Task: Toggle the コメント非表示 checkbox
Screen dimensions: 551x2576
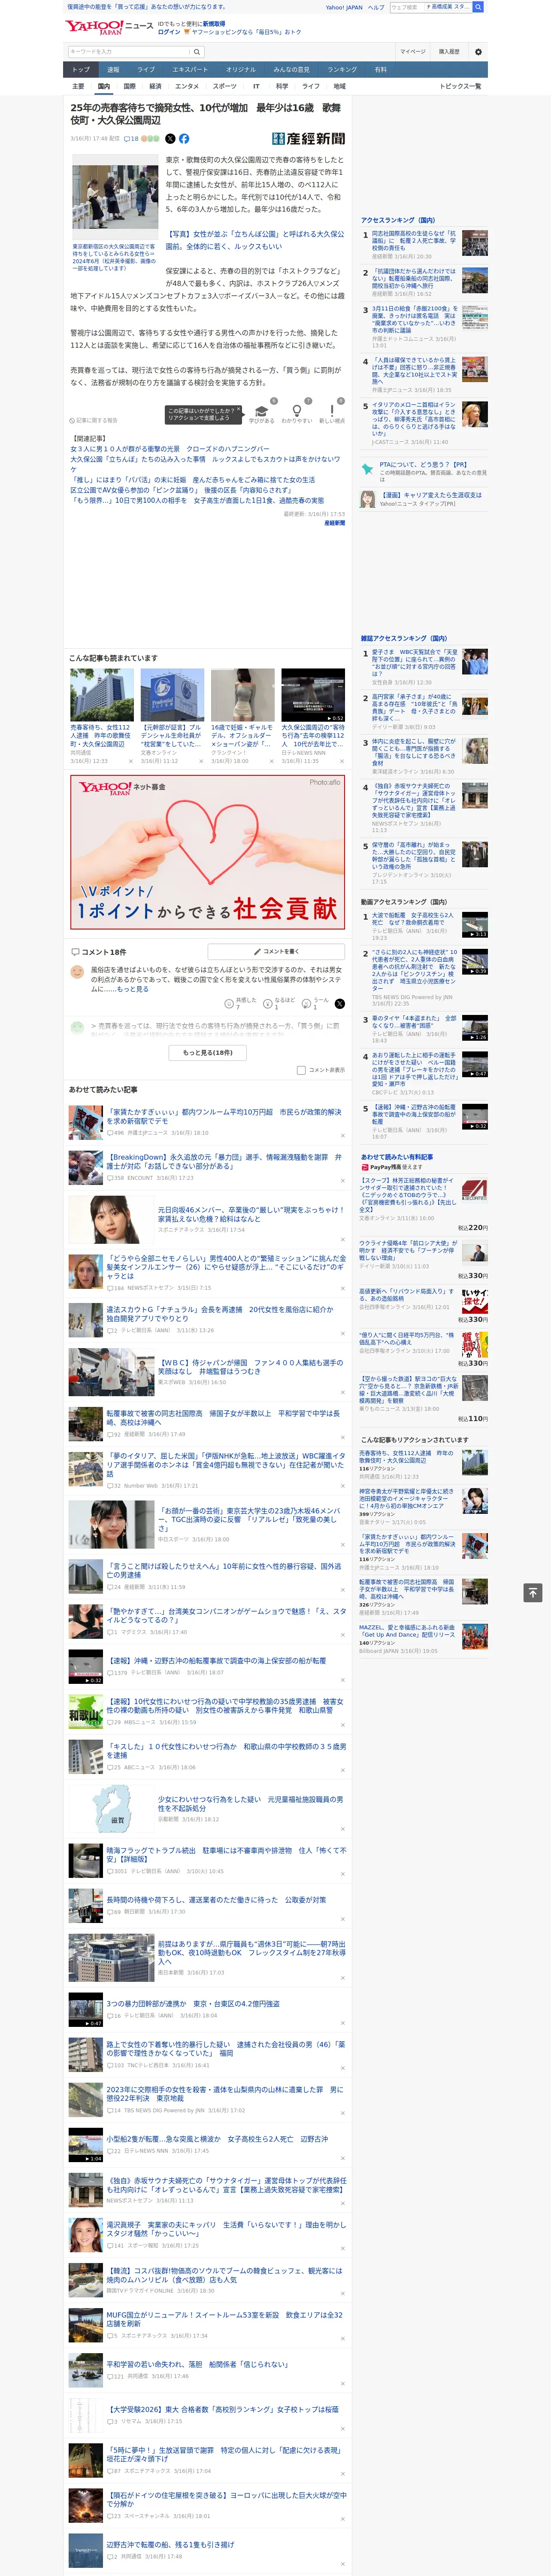Action: (x=301, y=1070)
